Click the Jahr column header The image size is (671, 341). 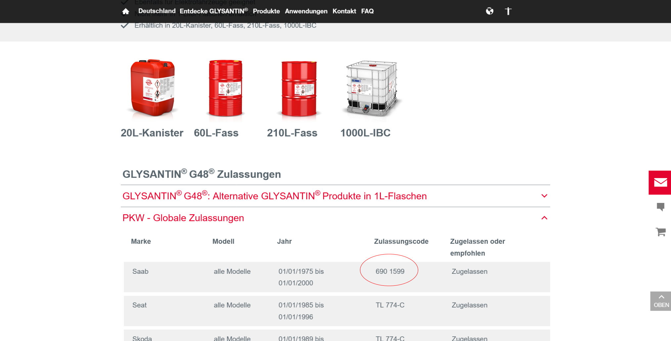tap(285, 241)
